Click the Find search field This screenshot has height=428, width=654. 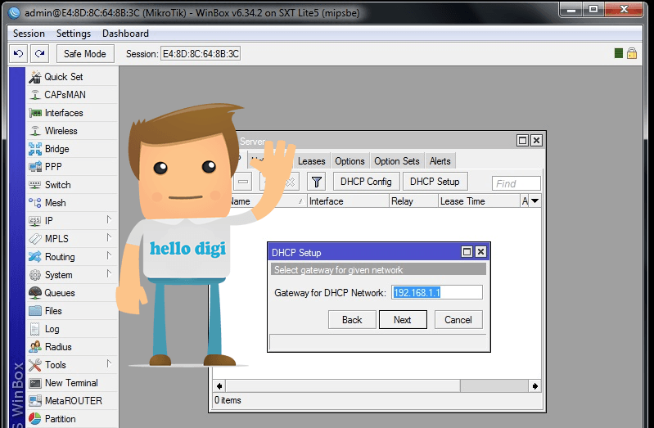(516, 183)
